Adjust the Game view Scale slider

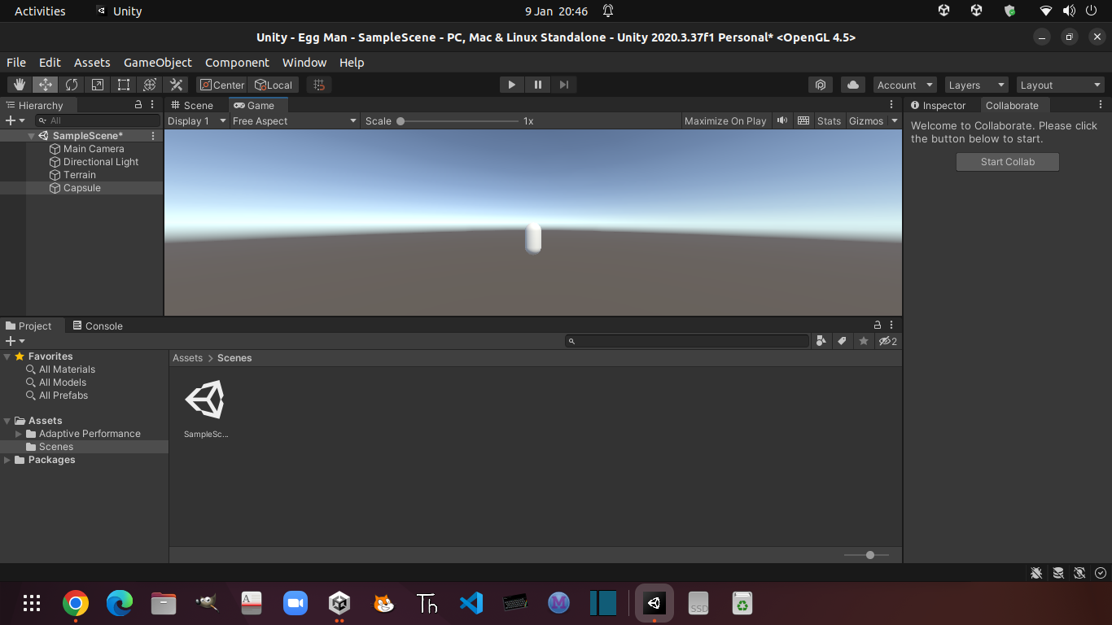coord(400,120)
